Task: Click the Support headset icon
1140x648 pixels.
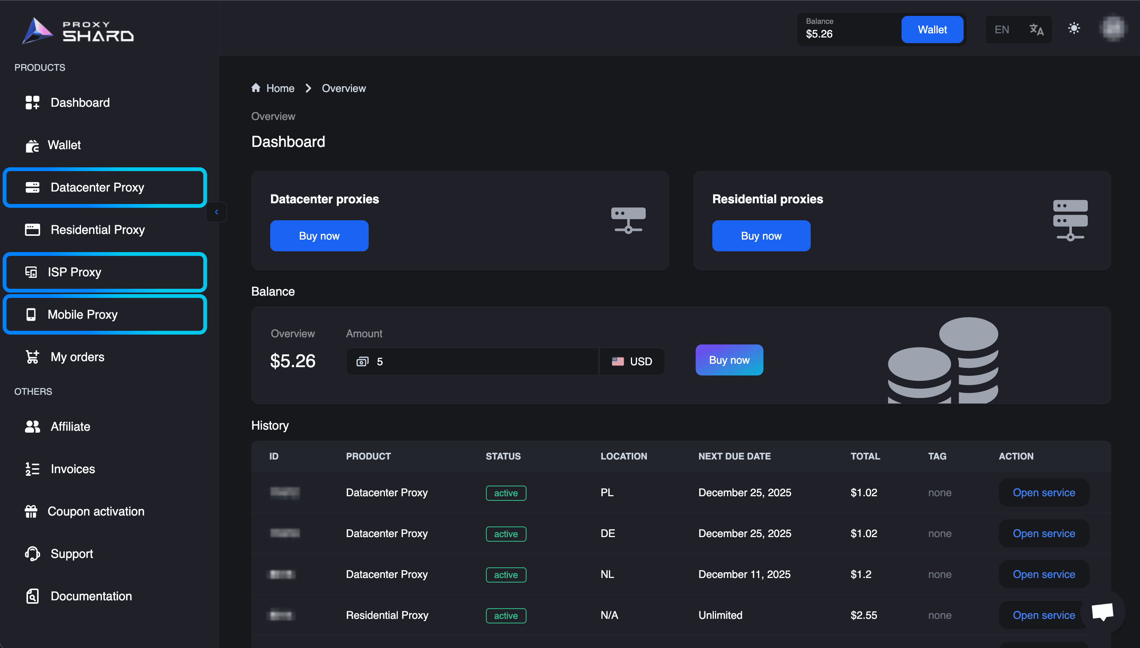Action: pyautogui.click(x=32, y=554)
